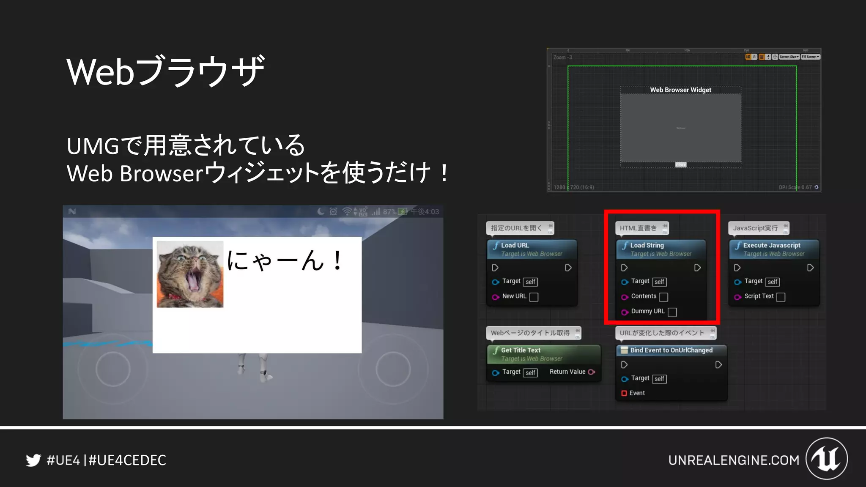Open the grid snap size 4 selector
This screenshot has height=487, width=866.
point(768,57)
